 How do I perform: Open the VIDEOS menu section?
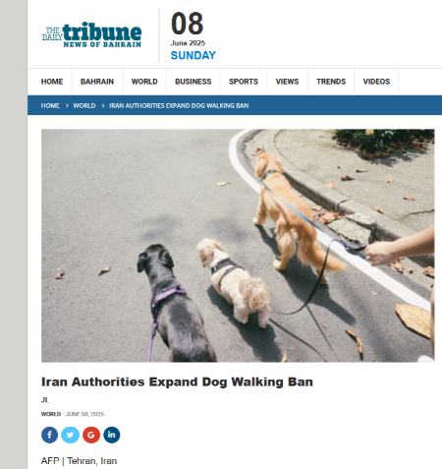point(376,82)
